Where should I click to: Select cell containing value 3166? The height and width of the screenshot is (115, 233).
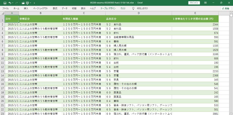[195, 54]
